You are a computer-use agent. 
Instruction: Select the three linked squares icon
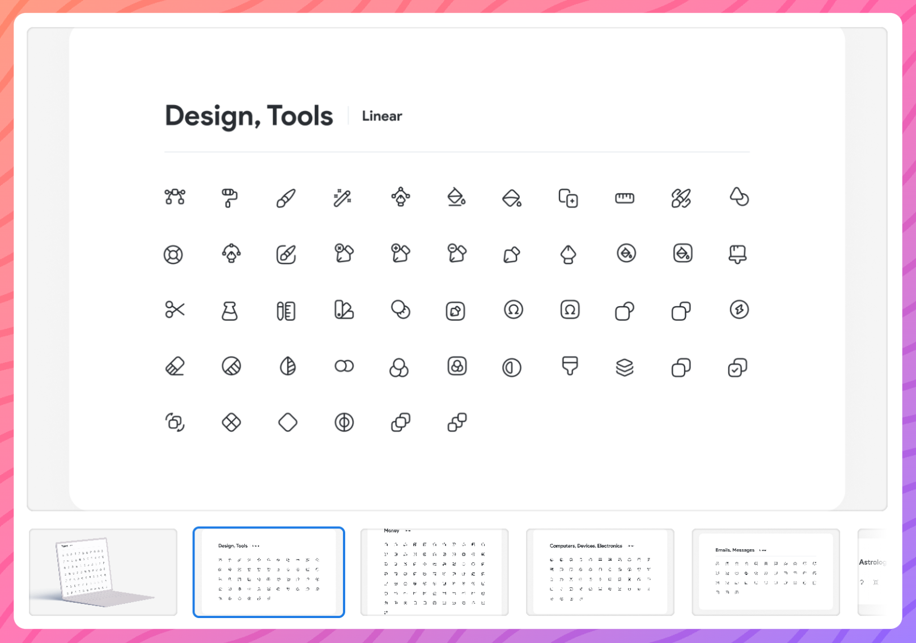tap(457, 422)
